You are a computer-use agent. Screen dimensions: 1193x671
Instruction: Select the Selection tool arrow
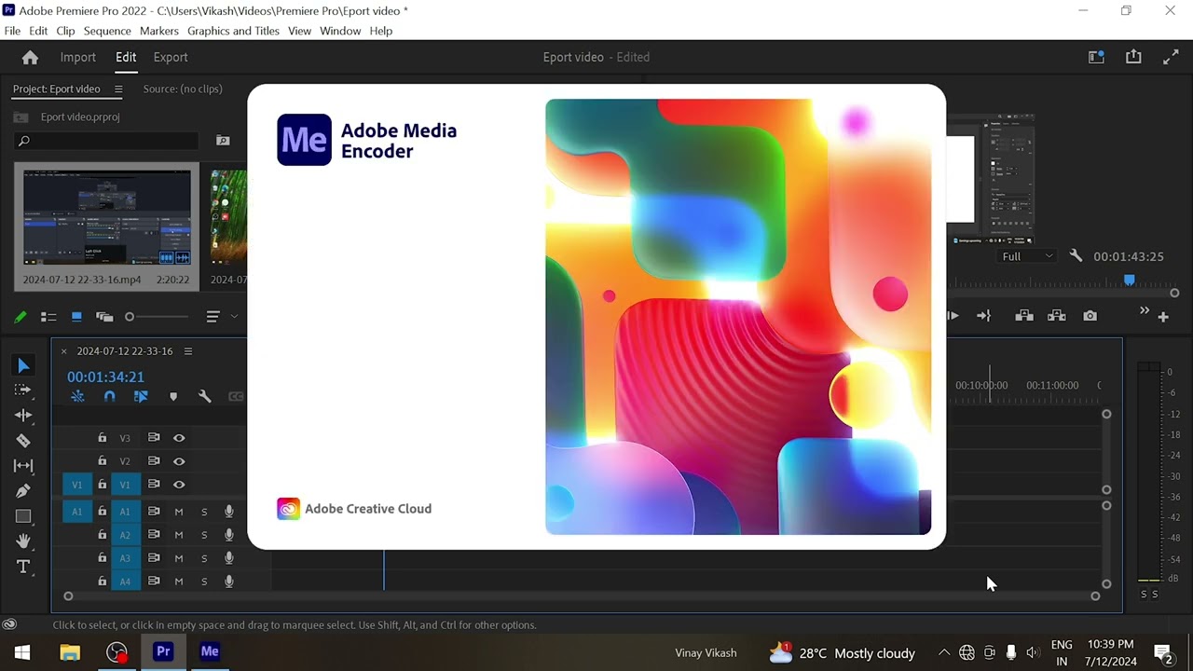pos(24,366)
